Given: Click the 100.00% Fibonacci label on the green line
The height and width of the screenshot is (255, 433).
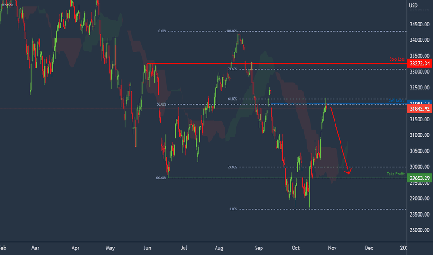Looking at the screenshot, I should click(161, 178).
